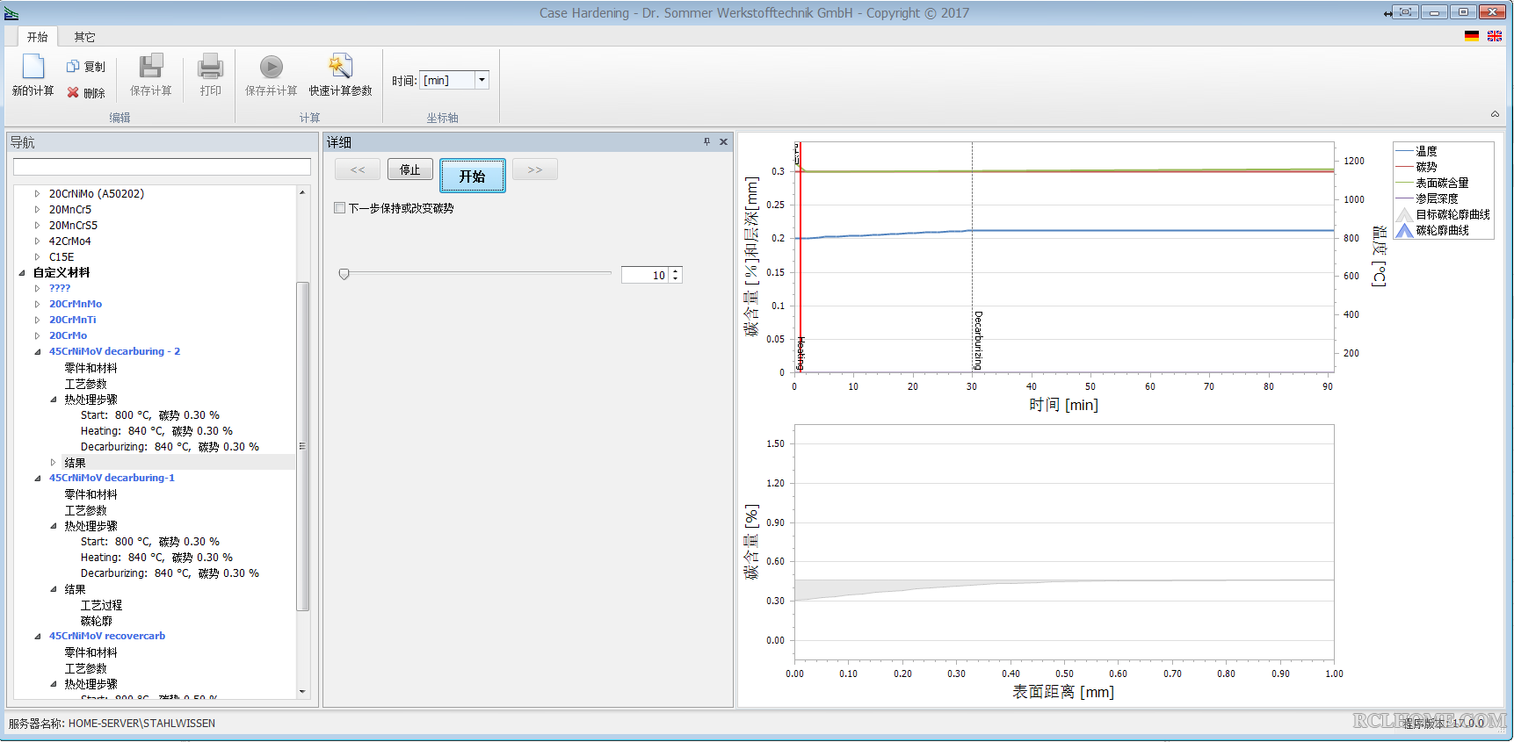This screenshot has width=1514, height=742.
Task: Click the 温度 legend entry
Action: (1426, 151)
